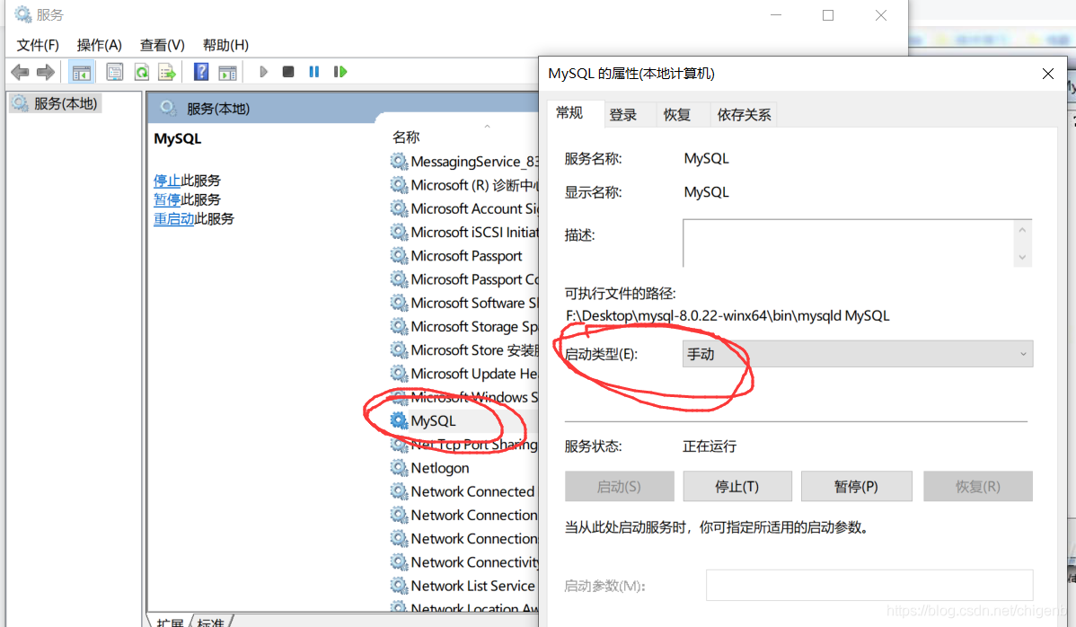Maximize the Services (服务) window
This screenshot has height=627, width=1076.
tap(828, 15)
